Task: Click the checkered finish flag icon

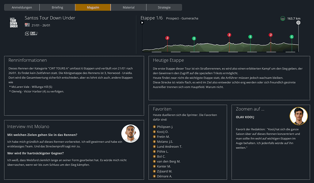Action: coord(298,23)
